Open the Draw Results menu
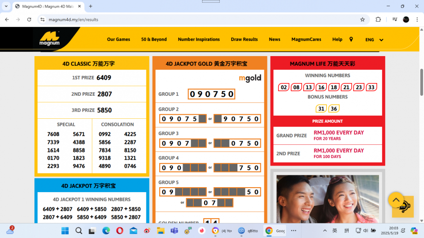Viewport: 424px width, 238px height. 244,39
